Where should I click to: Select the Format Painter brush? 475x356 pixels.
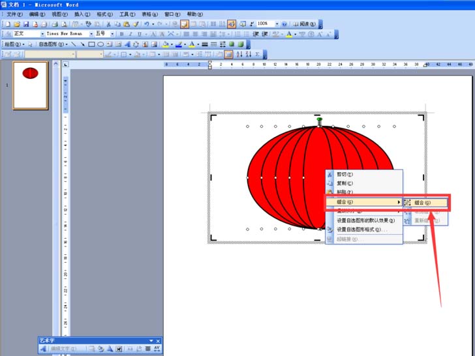click(x=136, y=24)
